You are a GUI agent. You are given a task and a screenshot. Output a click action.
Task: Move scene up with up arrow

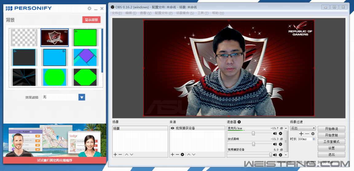(127, 154)
